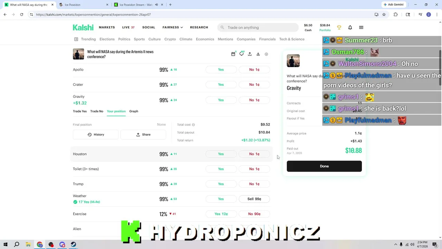The image size is (442, 249).
Task: Click the Ask Gemini button
Action: tap(393, 4)
